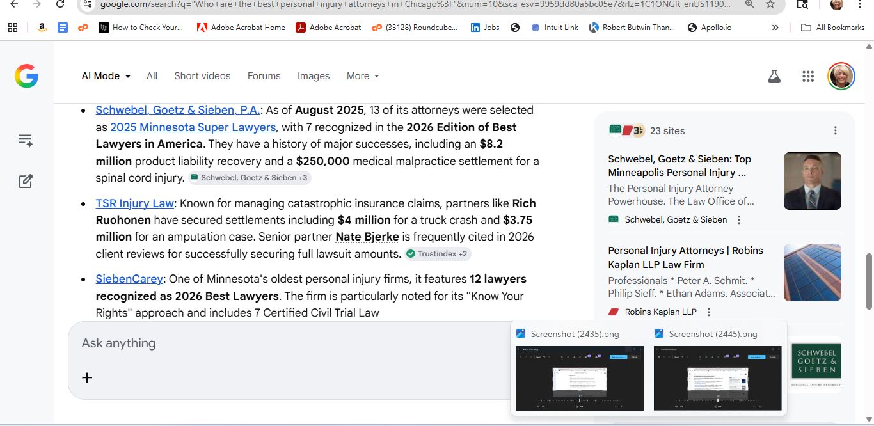Click the 23 sites header
Screen dimensions: 874x426
667,130
